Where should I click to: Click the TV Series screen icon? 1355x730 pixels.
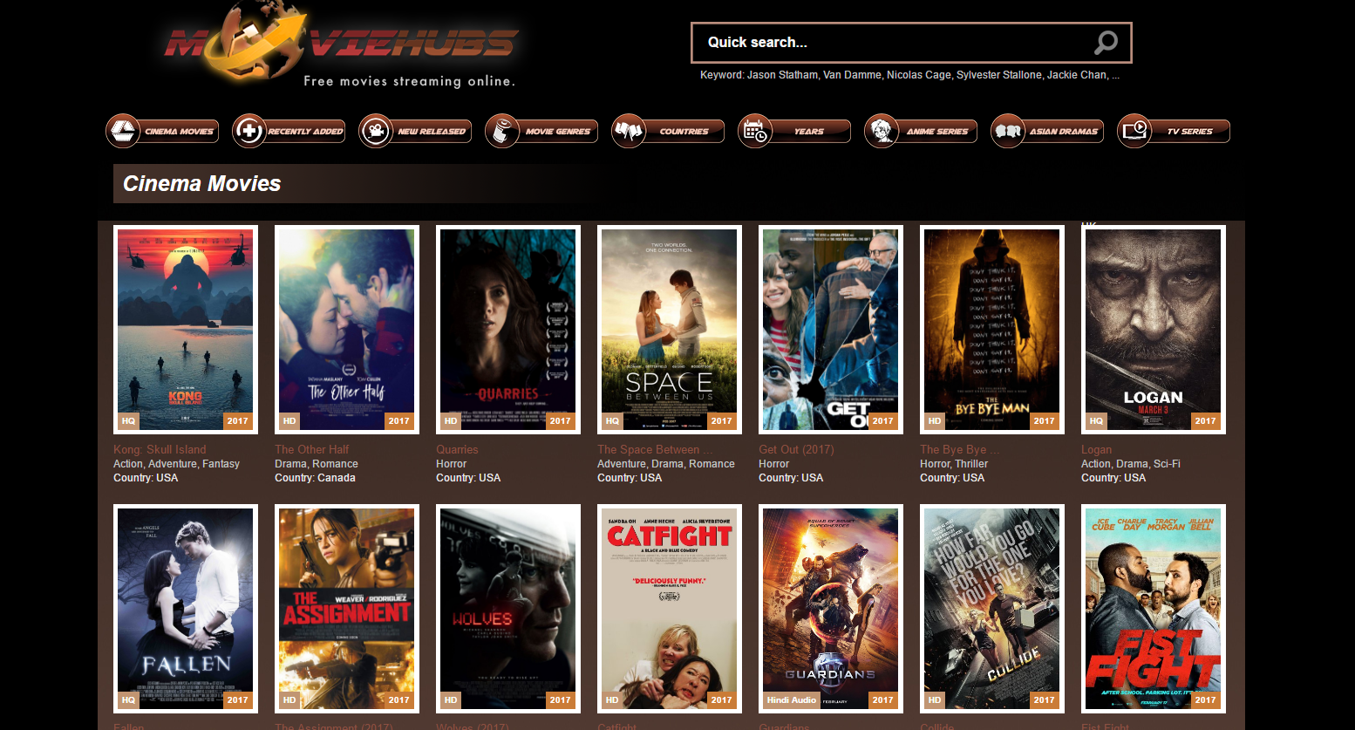(1134, 131)
